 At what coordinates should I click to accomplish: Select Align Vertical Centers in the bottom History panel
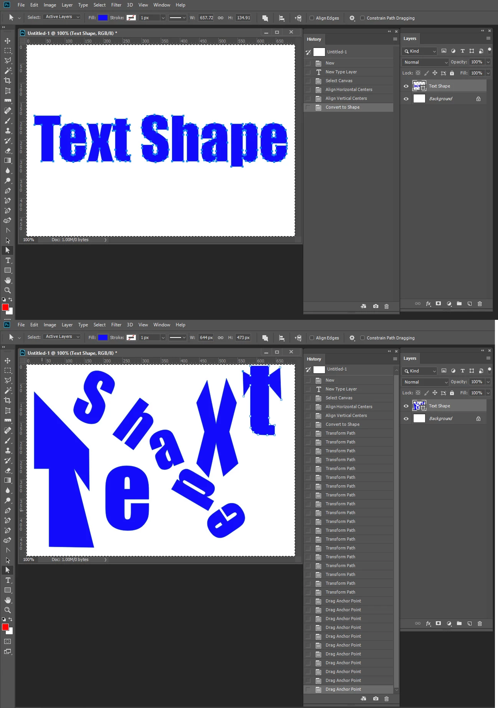tap(349, 415)
